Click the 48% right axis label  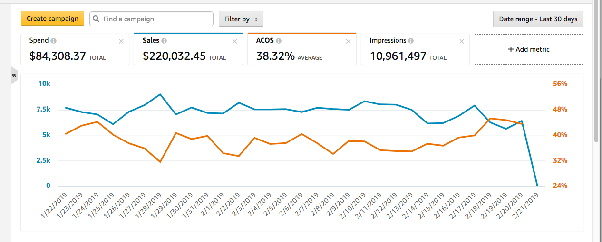pos(560,110)
